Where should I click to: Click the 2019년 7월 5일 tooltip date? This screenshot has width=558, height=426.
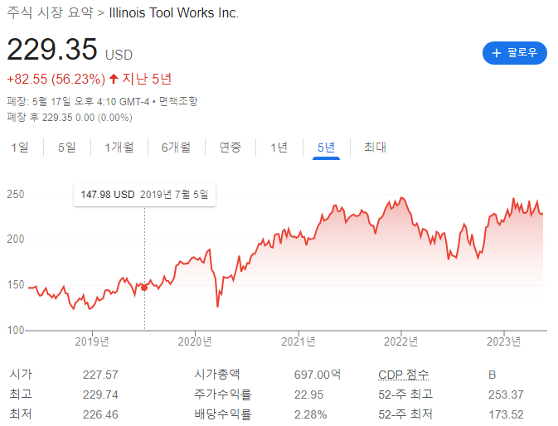[174, 195]
